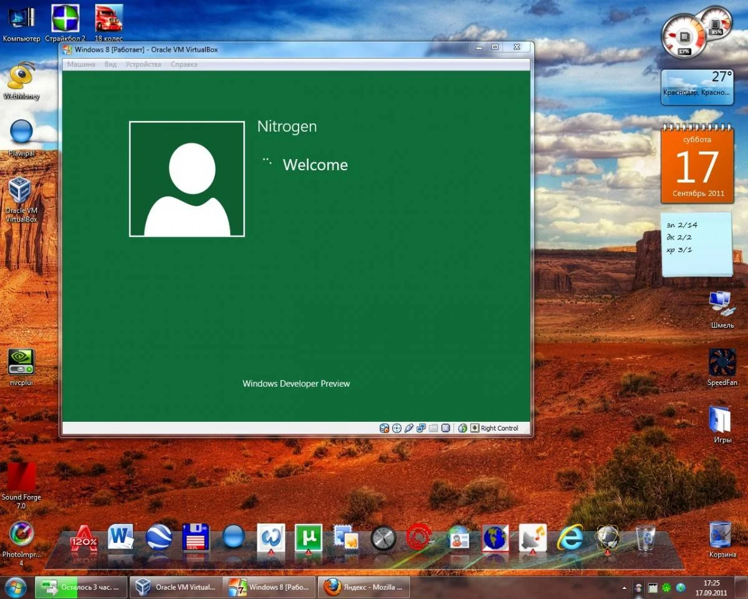Launch uTorrent from the dock
The width and height of the screenshot is (748, 599).
[x=308, y=537]
